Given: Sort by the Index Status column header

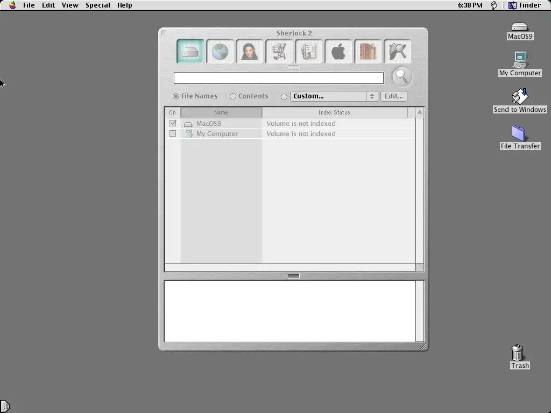Looking at the screenshot, I should 334,112.
